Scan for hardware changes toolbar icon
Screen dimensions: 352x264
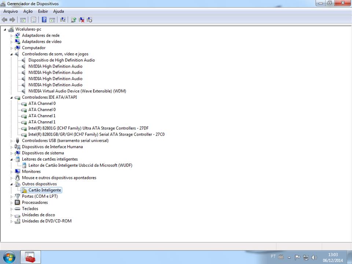click(63, 20)
